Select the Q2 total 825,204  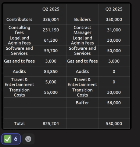(51, 124)
